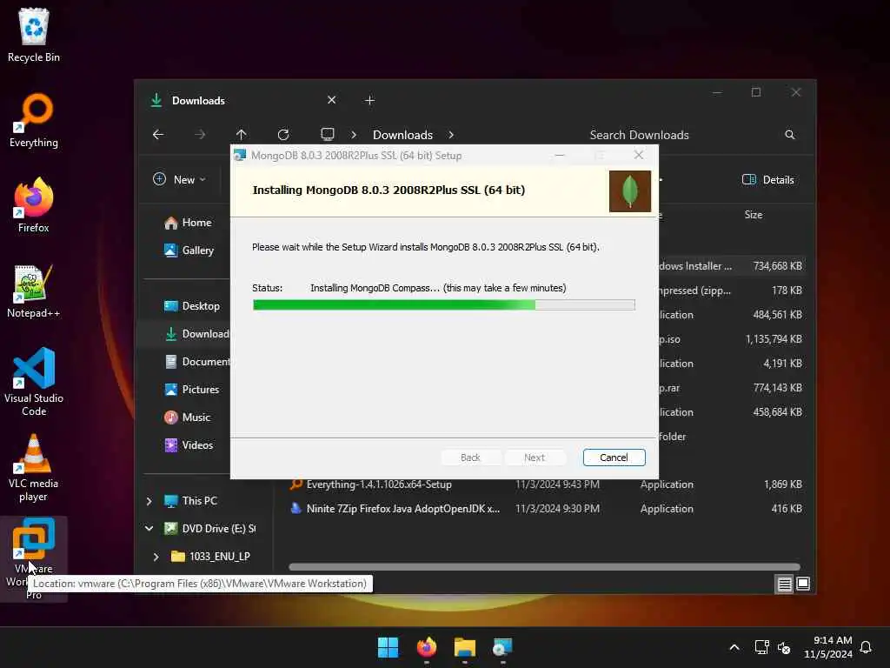The width and height of the screenshot is (890, 668).
Task: Open Videos in the navigation pane
Action: tap(189, 445)
